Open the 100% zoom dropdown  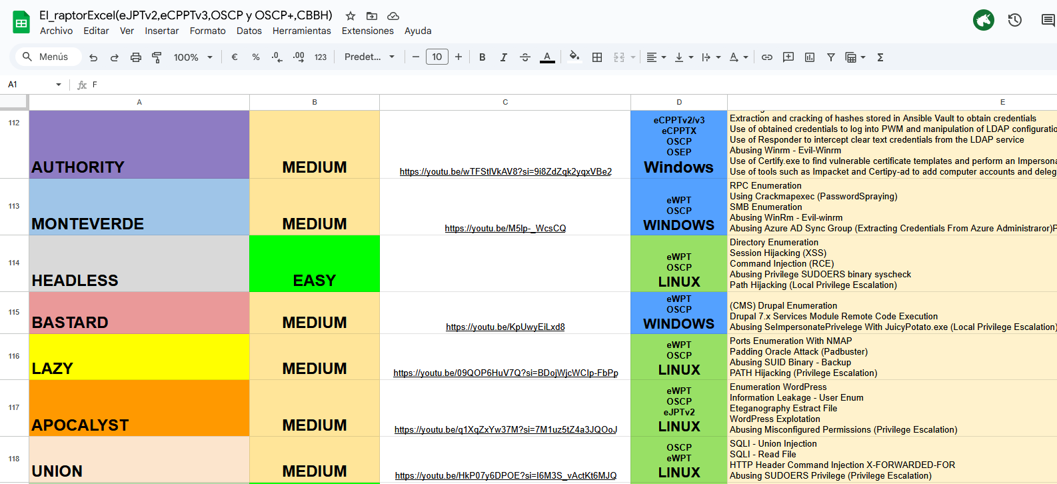tap(193, 57)
